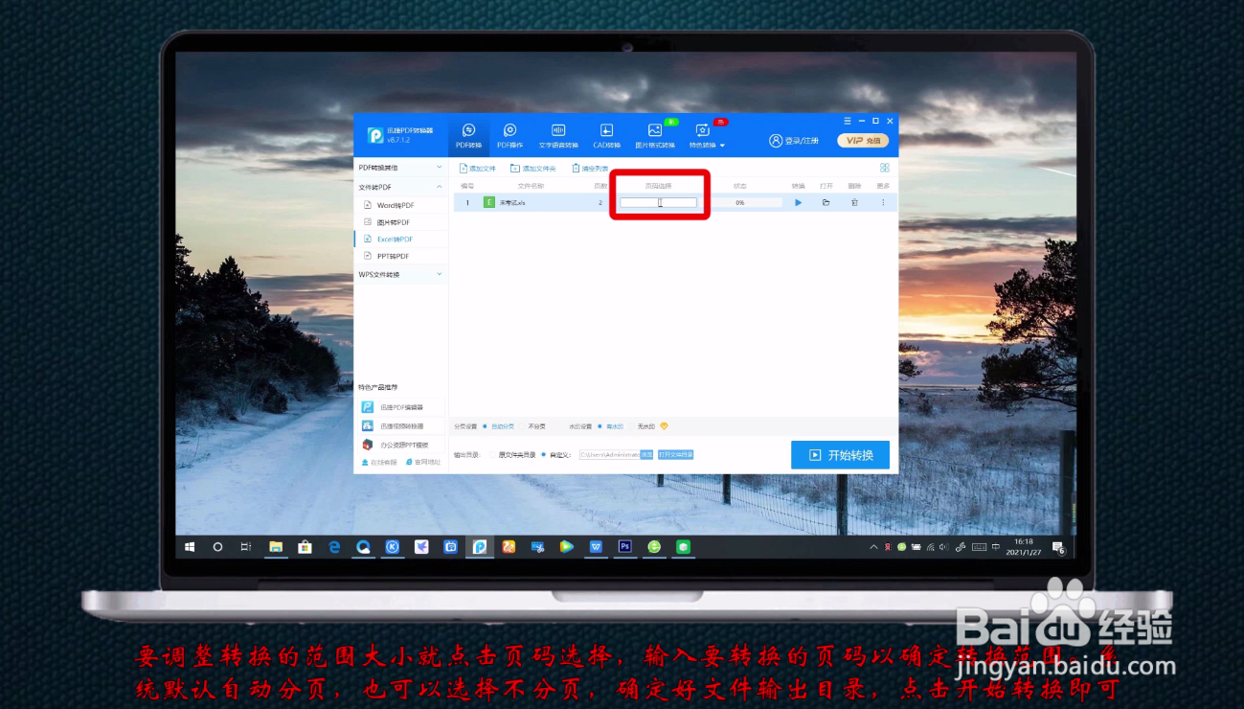Select PPT转PDF in the sidebar

tap(401, 256)
